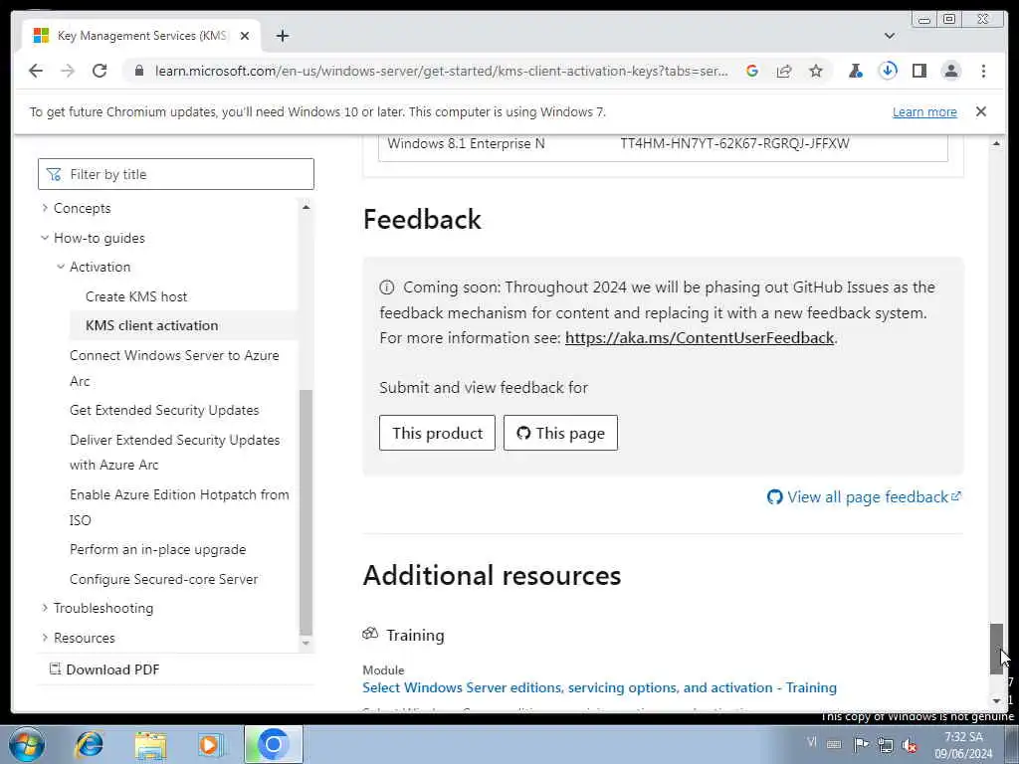Viewport: 1019px width, 764px height.
Task: Open tab search dropdown arrow
Action: click(890, 36)
